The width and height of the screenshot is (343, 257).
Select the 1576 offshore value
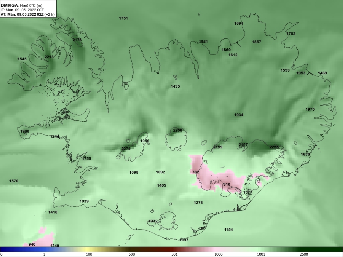[x=14, y=181]
